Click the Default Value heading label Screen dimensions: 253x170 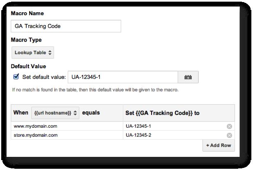pos(28,66)
